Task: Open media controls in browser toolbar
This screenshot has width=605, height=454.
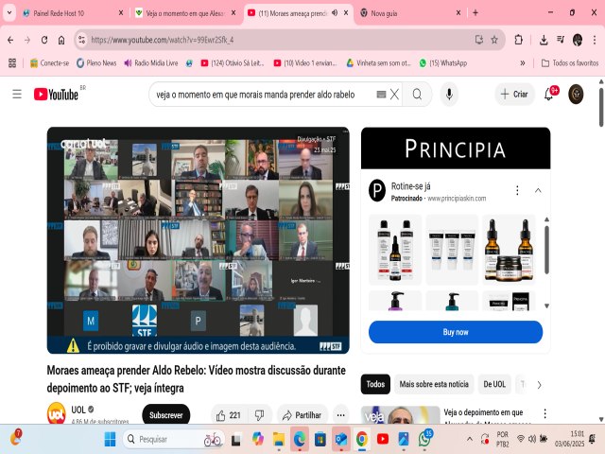Action: pos(561,40)
